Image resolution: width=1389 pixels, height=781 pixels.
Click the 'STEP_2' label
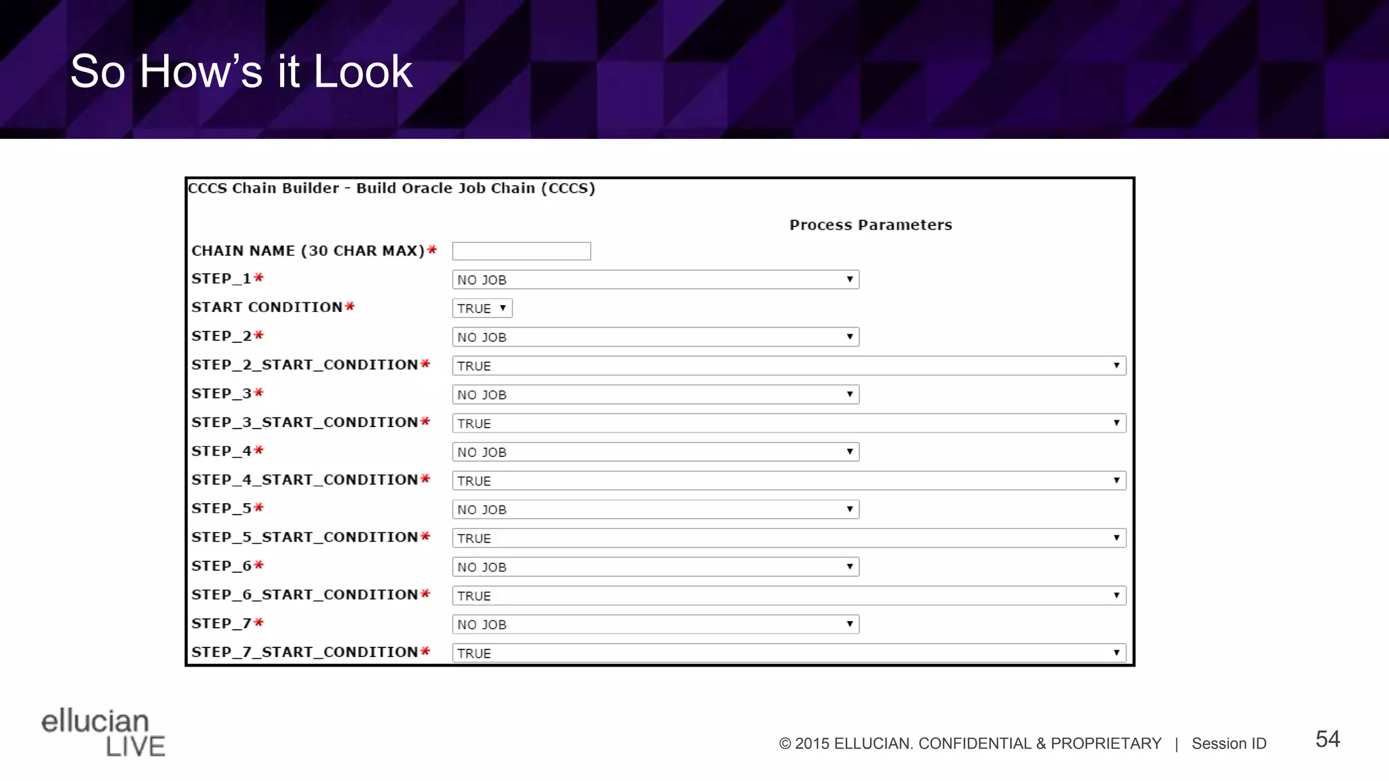pos(221,336)
